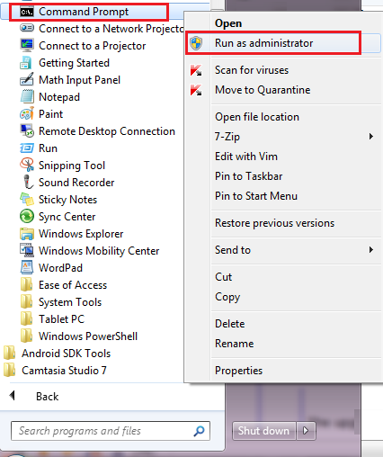The height and width of the screenshot is (457, 383).
Task: Click the Sound Recorder microphone icon
Action: [x=27, y=182]
